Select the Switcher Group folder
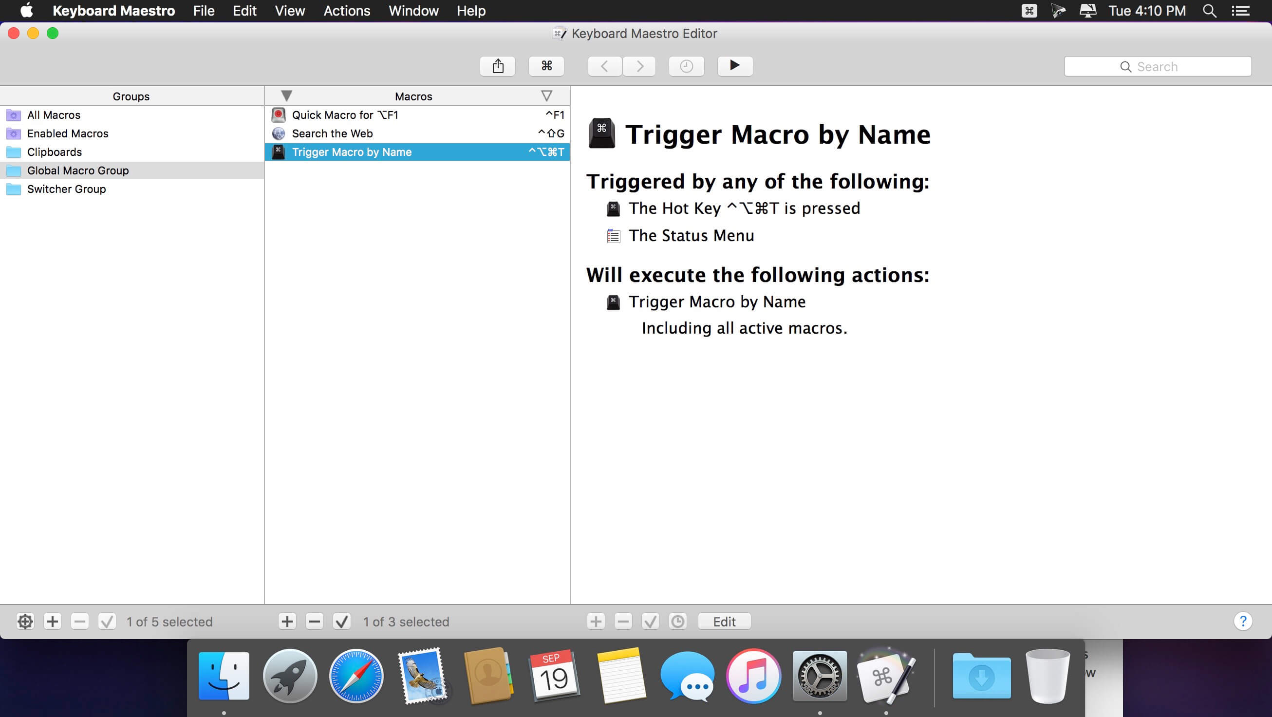 66,189
